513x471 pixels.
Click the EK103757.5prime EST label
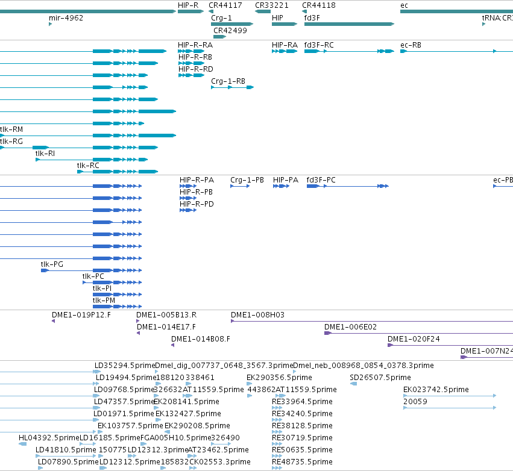pyautogui.click(x=130, y=426)
